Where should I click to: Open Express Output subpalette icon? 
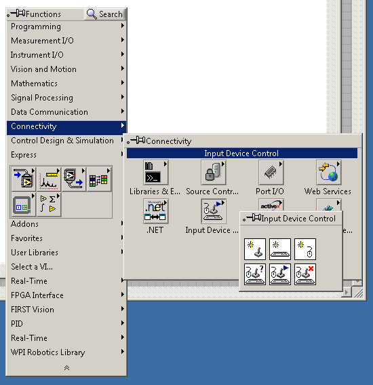(74, 179)
